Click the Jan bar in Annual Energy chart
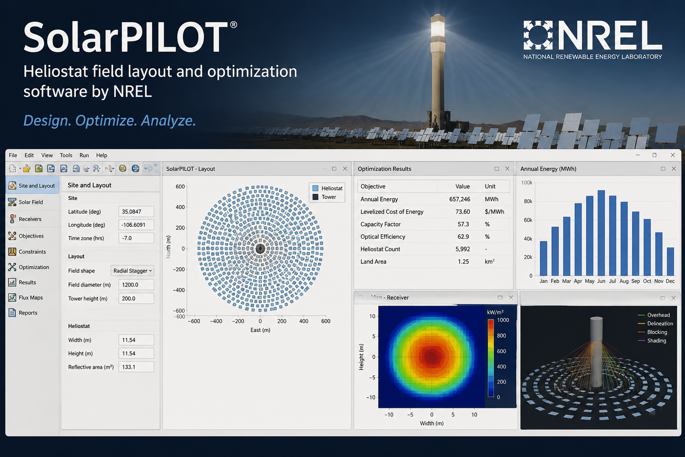The image size is (685, 457). click(543, 258)
